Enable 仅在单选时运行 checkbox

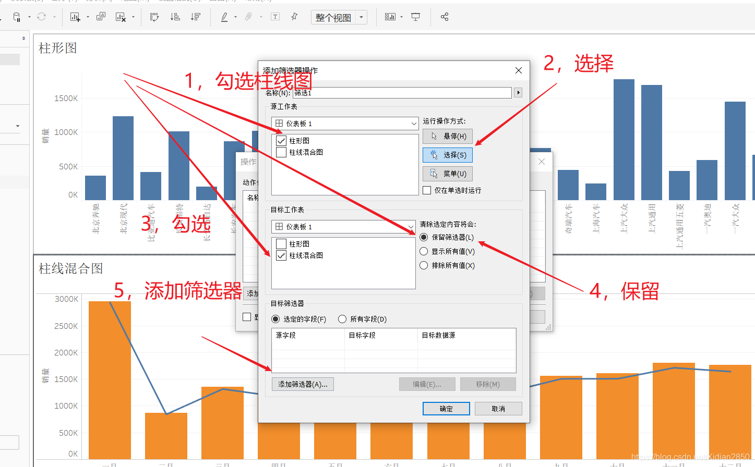click(x=427, y=190)
